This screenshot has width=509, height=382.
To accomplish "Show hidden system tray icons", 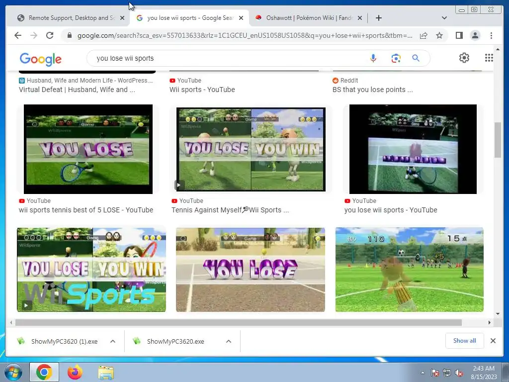I will [x=423, y=373].
